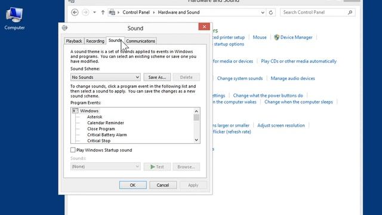This screenshot has width=382, height=215.
Task: Click the Apply button
Action: tap(193, 185)
